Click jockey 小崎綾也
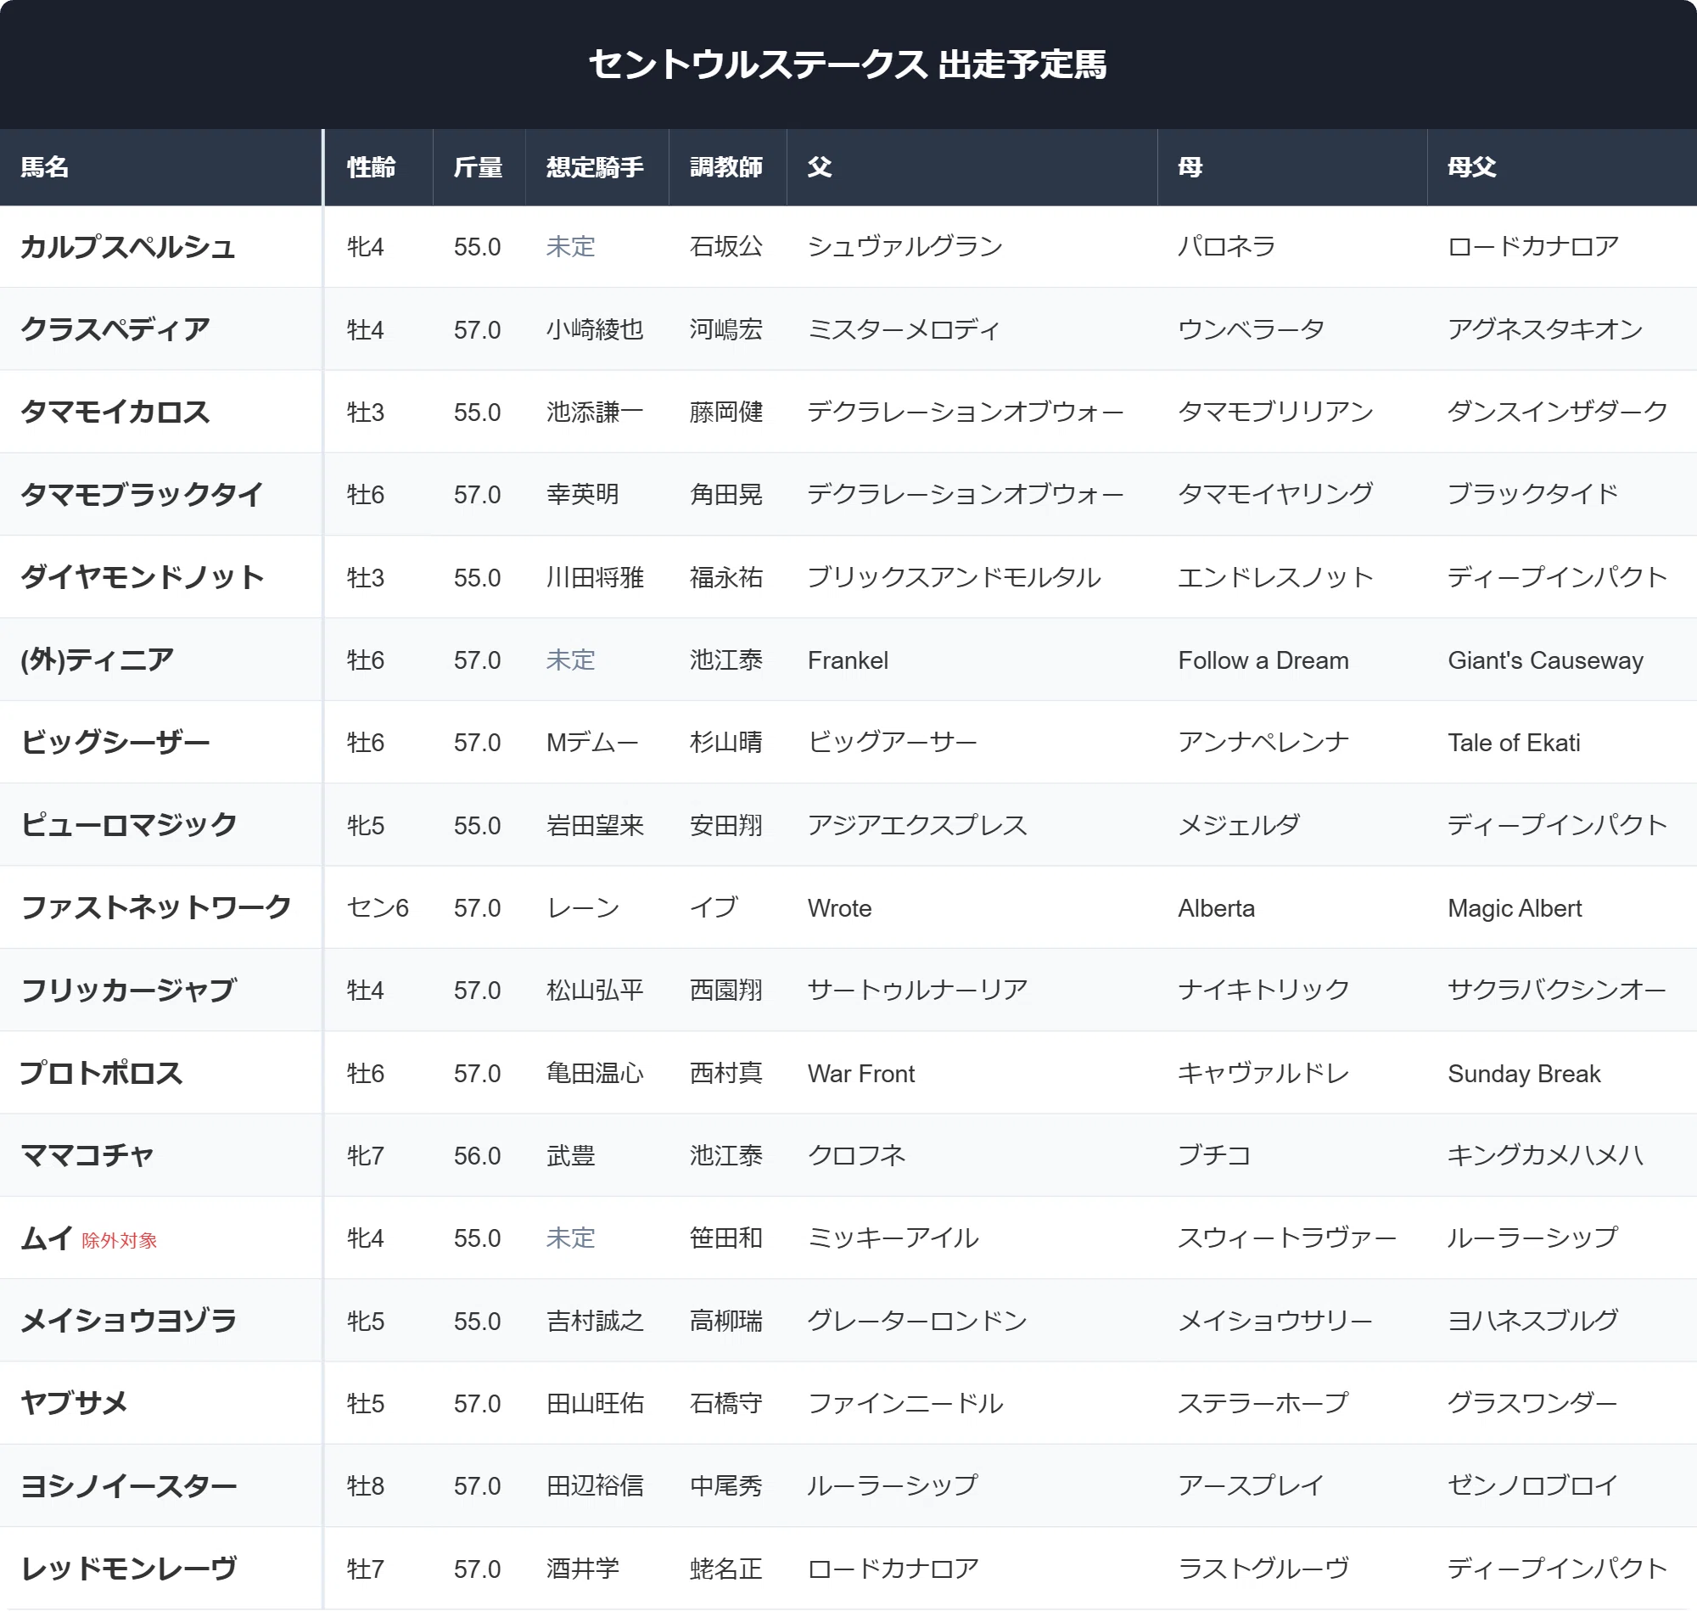Screen dimensions: 1697x1611 tap(595, 330)
